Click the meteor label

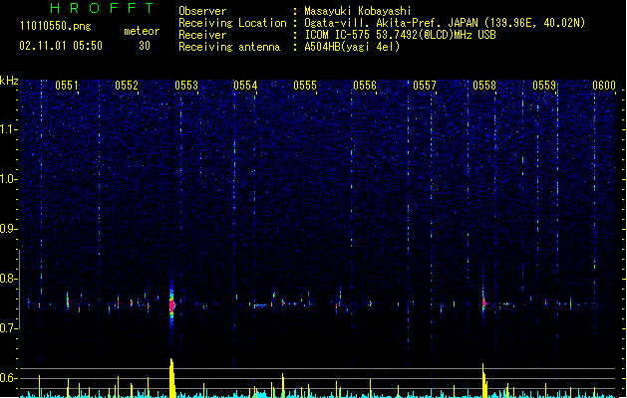[142, 31]
